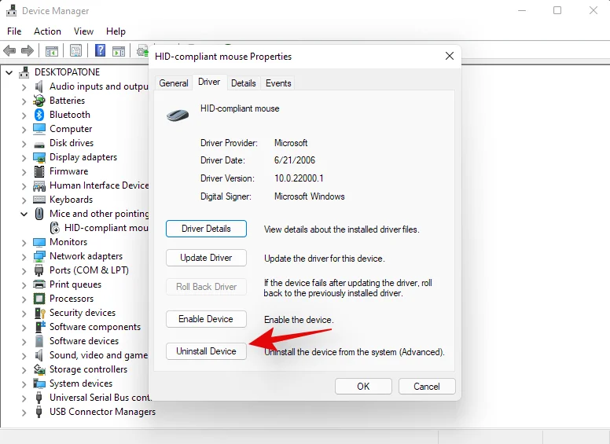The width and height of the screenshot is (610, 444).
Task: Collapse the DESKTOPATONE root node
Action: [9, 73]
